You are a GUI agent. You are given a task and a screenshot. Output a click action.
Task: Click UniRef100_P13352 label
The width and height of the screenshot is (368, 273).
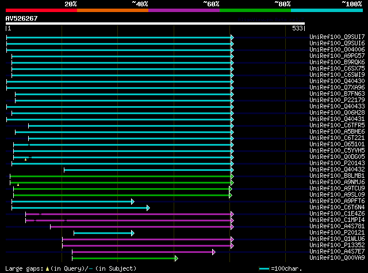337,245
